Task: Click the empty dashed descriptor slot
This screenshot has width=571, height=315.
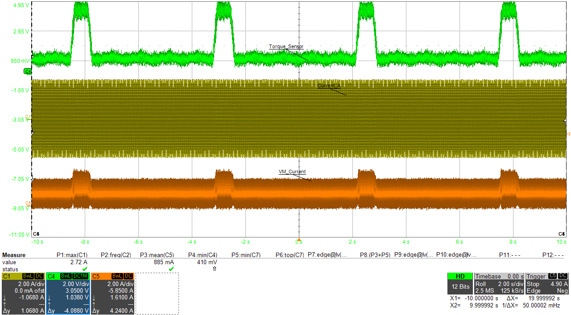Action: tap(157, 293)
